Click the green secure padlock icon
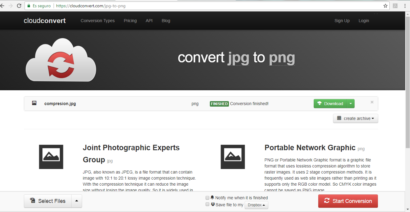Image resolution: width=410 pixels, height=212 pixels. (x=29, y=6)
